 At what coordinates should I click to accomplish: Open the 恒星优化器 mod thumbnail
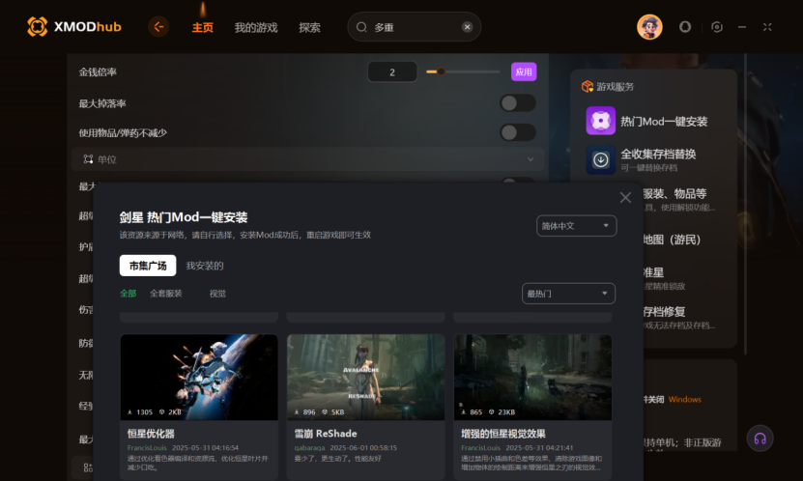(x=199, y=377)
